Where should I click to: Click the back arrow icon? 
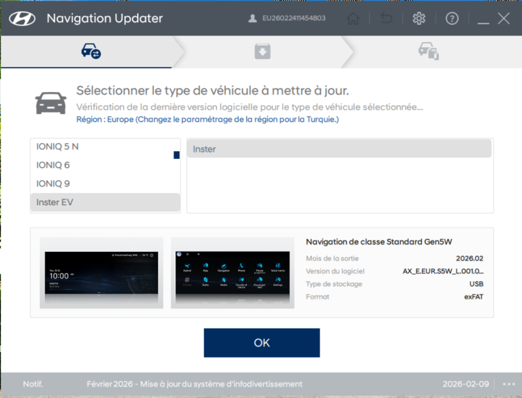(x=386, y=19)
